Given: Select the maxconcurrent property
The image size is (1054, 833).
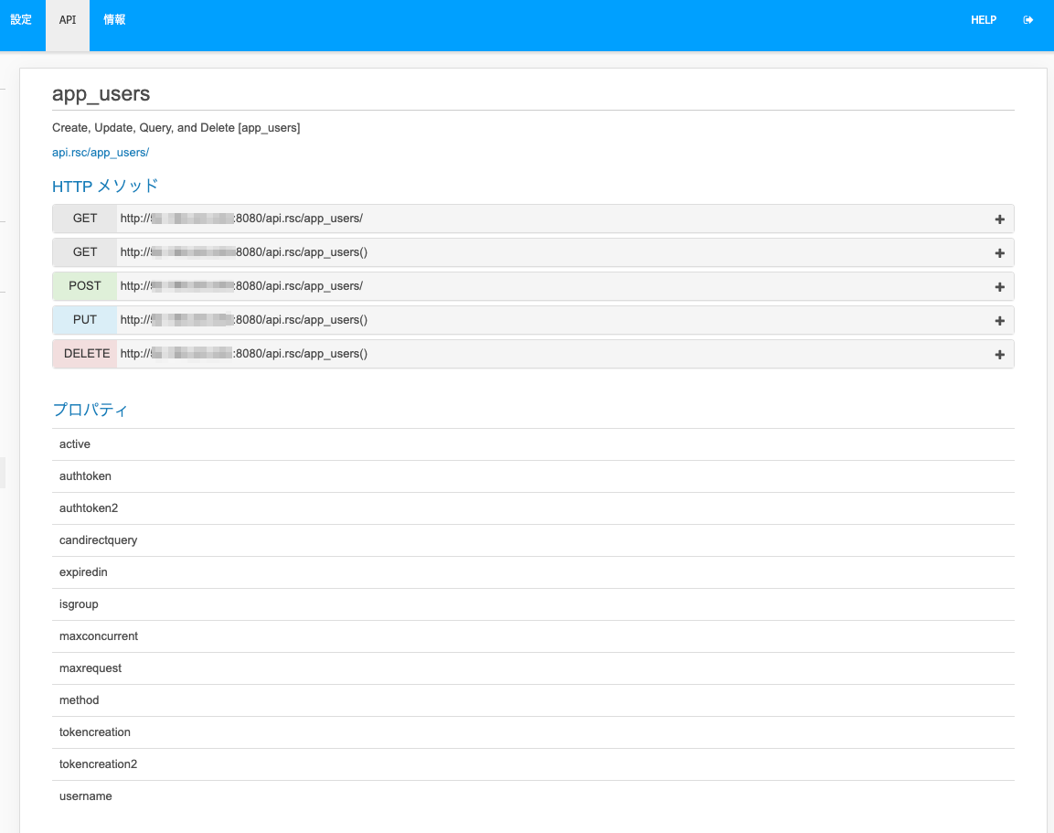Looking at the screenshot, I should (533, 636).
